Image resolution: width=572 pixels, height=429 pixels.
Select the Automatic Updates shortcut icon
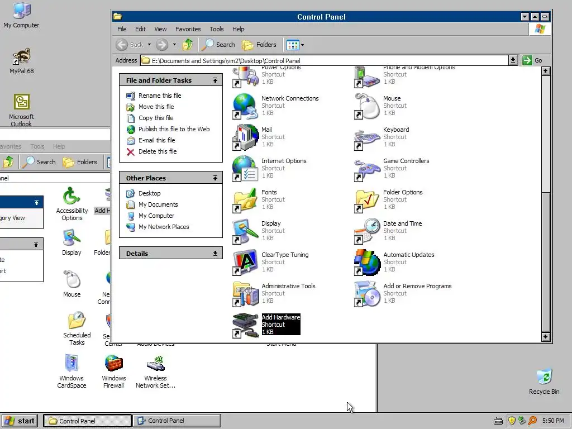[366, 263]
